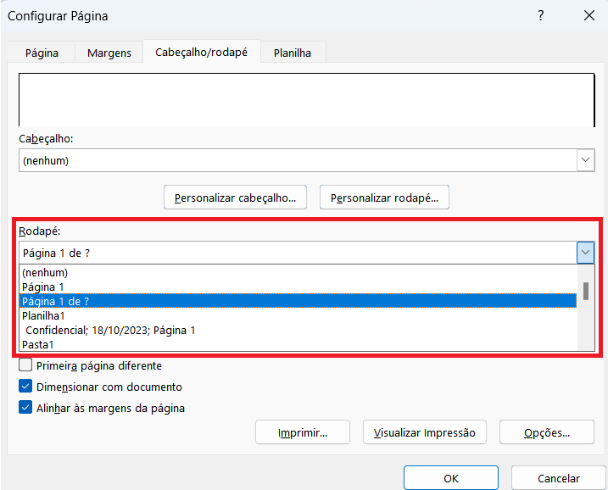Toggle Alinhar às margens da página

click(26, 408)
